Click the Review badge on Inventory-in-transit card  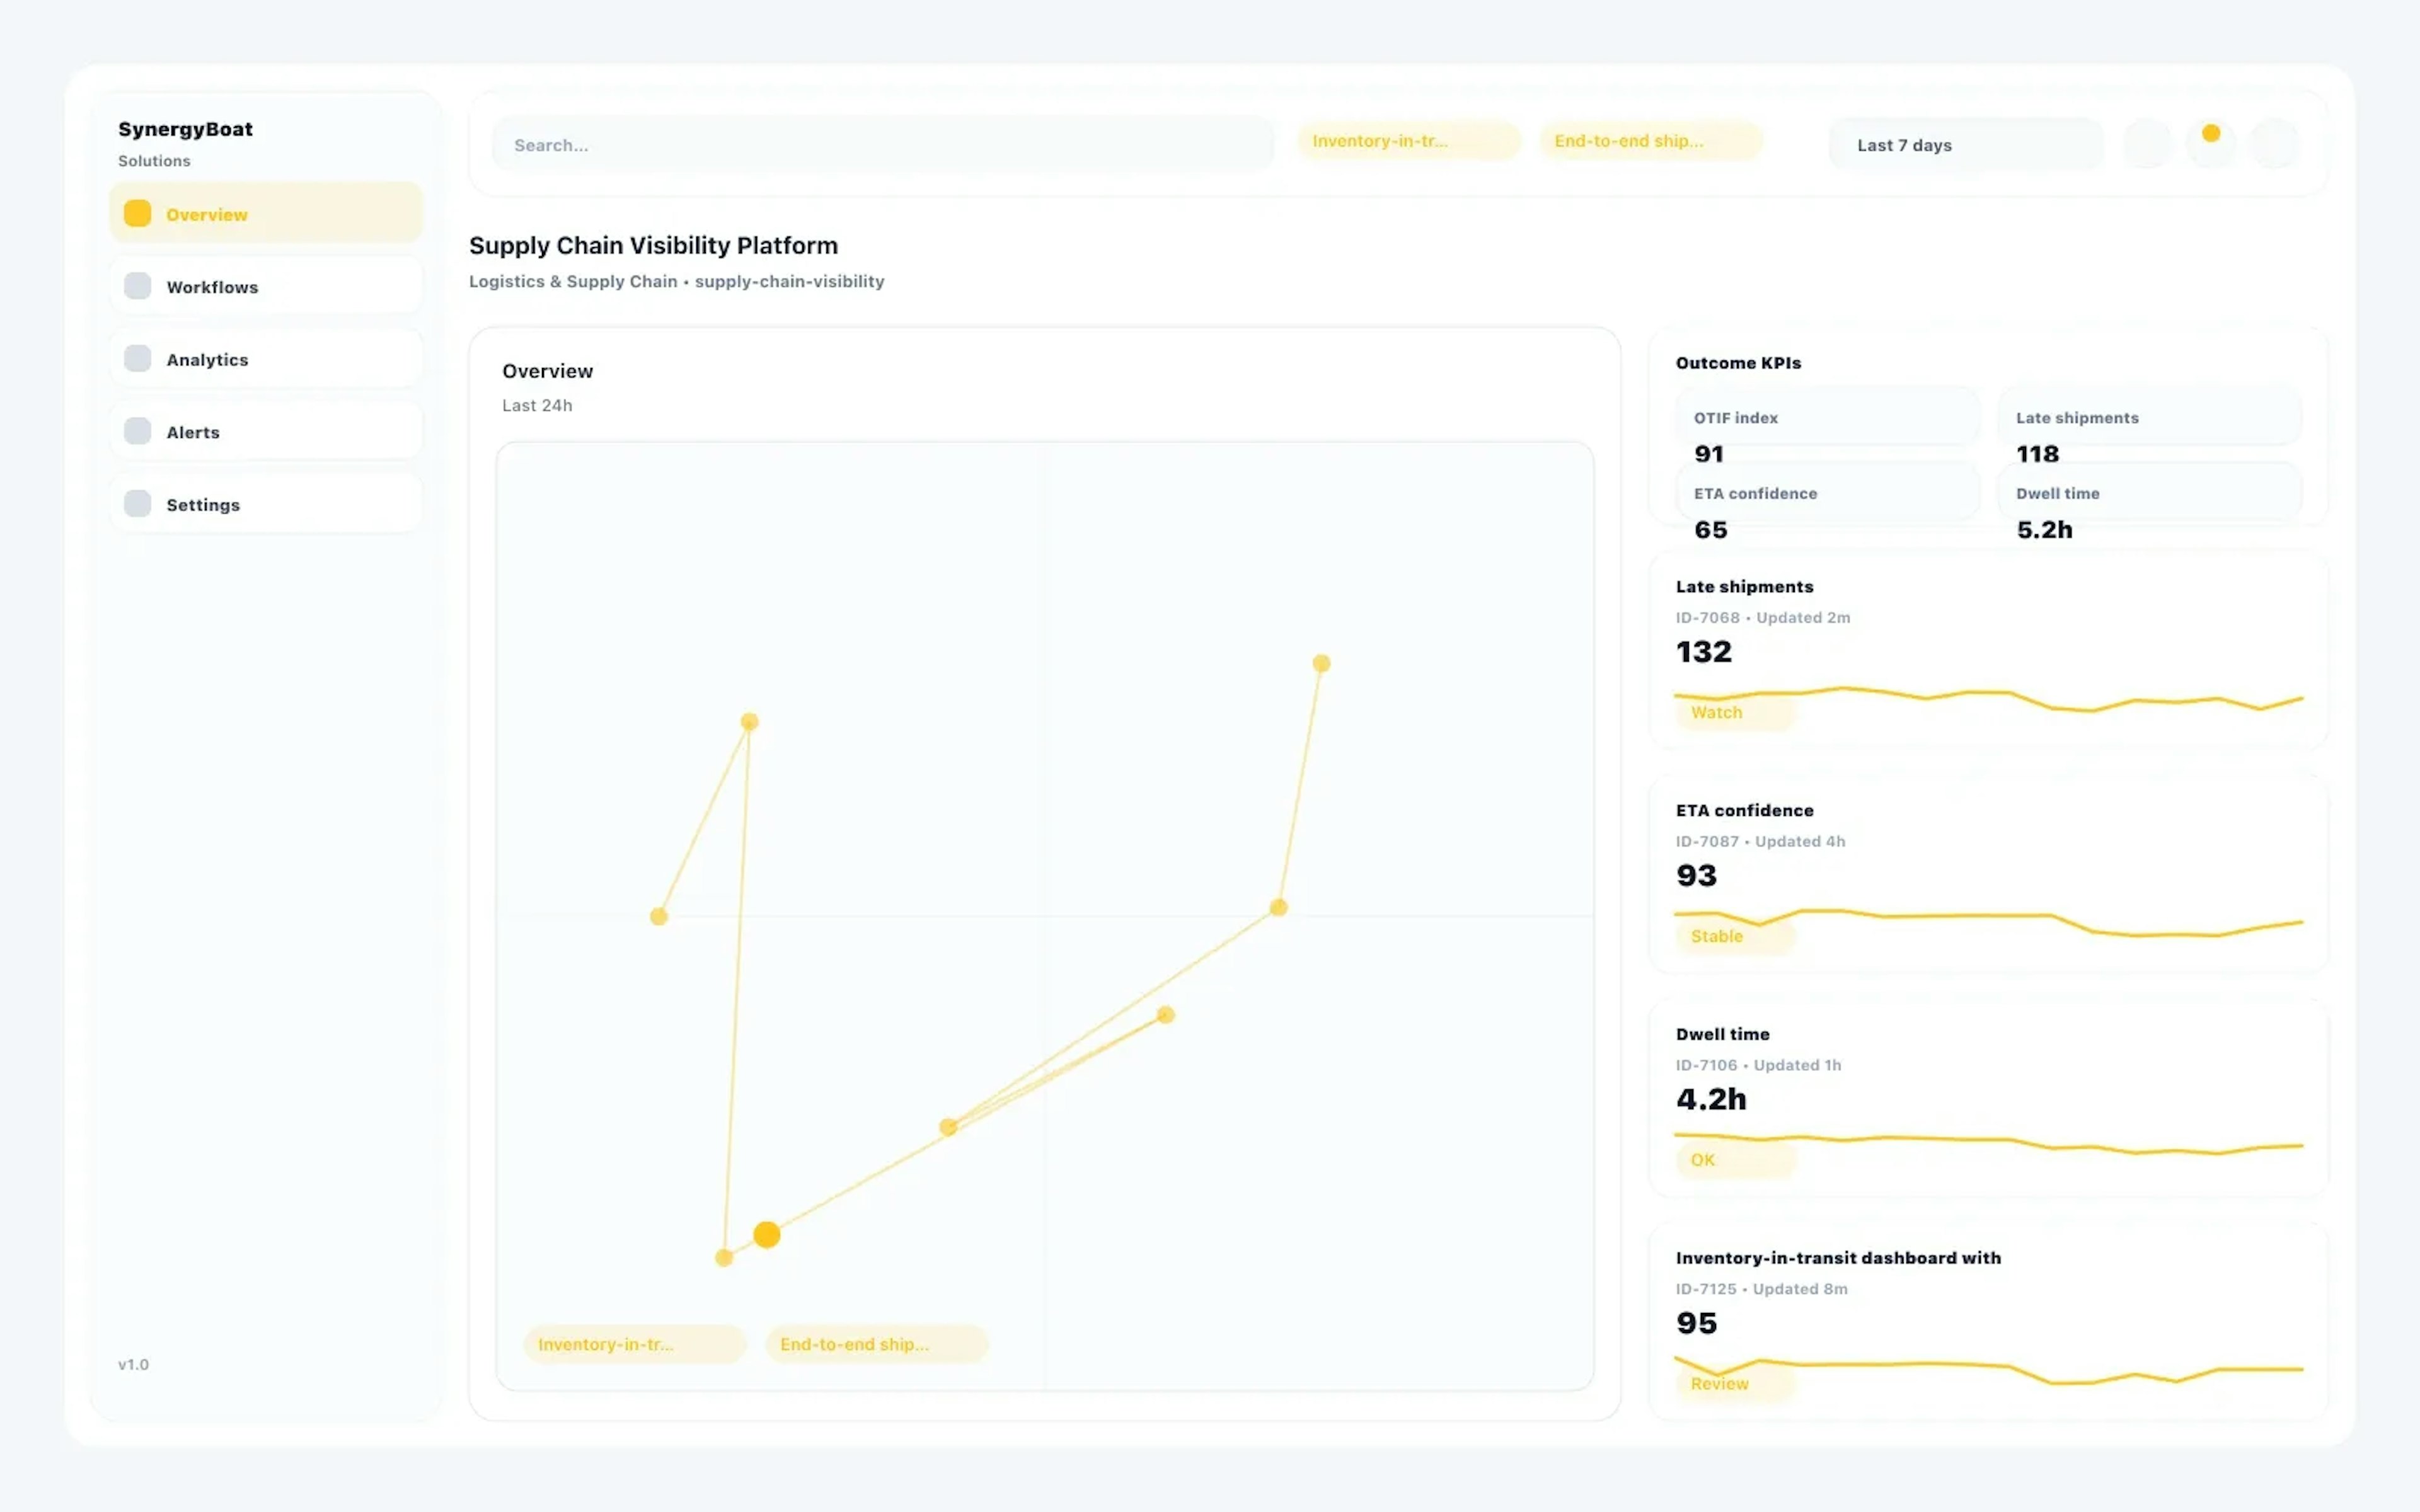point(1719,1384)
